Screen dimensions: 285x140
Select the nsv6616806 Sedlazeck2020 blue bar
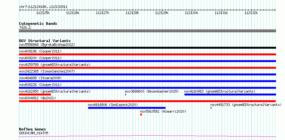(x=127, y=108)
